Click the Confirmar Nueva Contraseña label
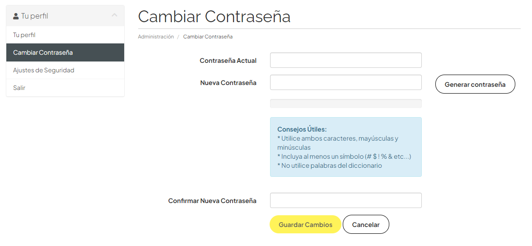The width and height of the screenshot is (532, 246). coord(212,201)
